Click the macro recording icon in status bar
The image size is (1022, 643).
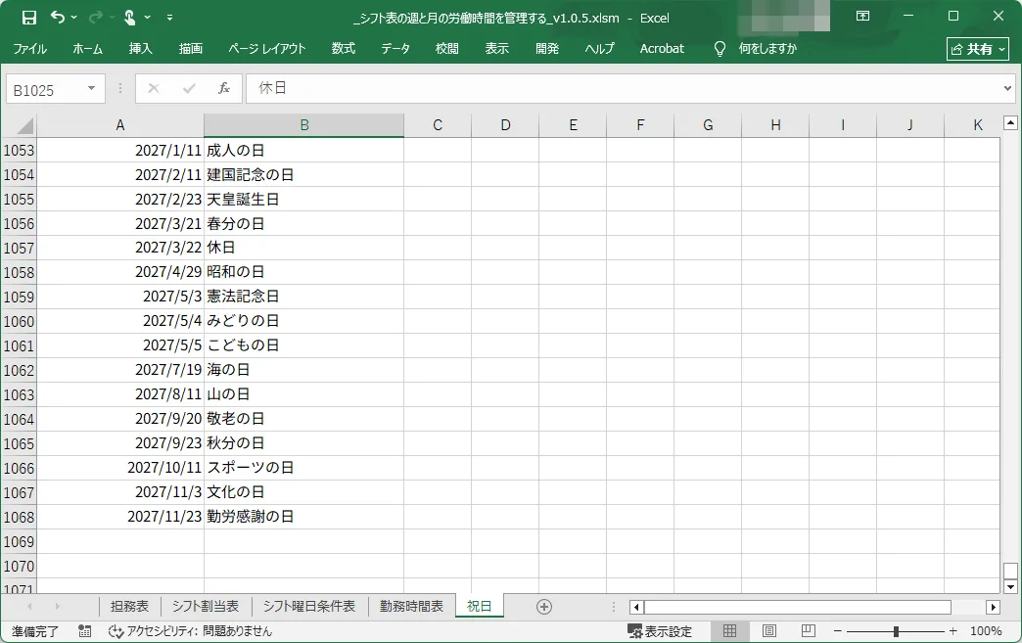point(85,631)
